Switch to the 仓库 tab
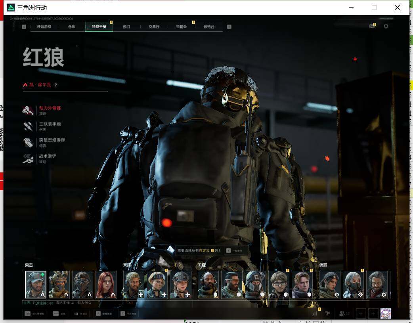Screen dimensions: 413x323 pos(72,27)
